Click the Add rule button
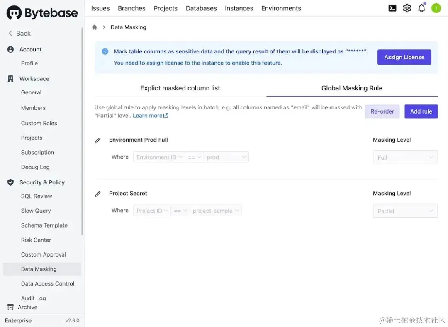The image size is (448, 327). 421,111
